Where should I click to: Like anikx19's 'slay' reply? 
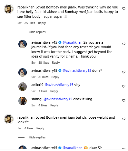(124, 86)
